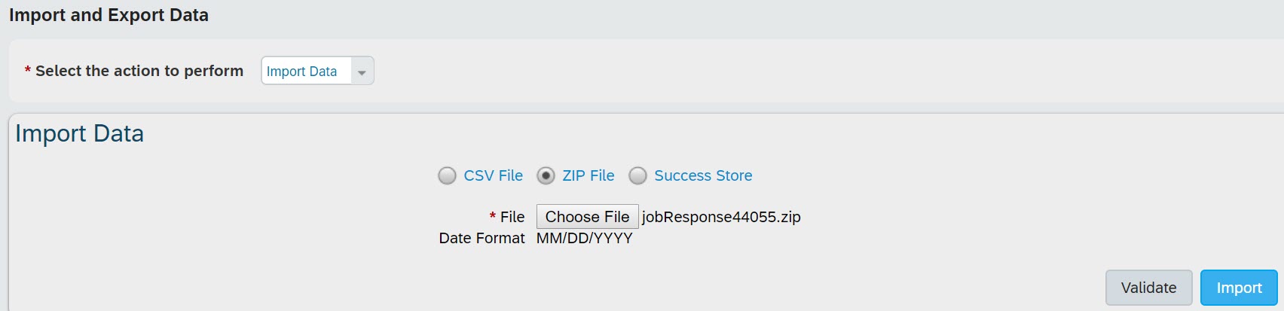1284x311 pixels.
Task: Click the Import and Export Data title
Action: [x=109, y=15]
